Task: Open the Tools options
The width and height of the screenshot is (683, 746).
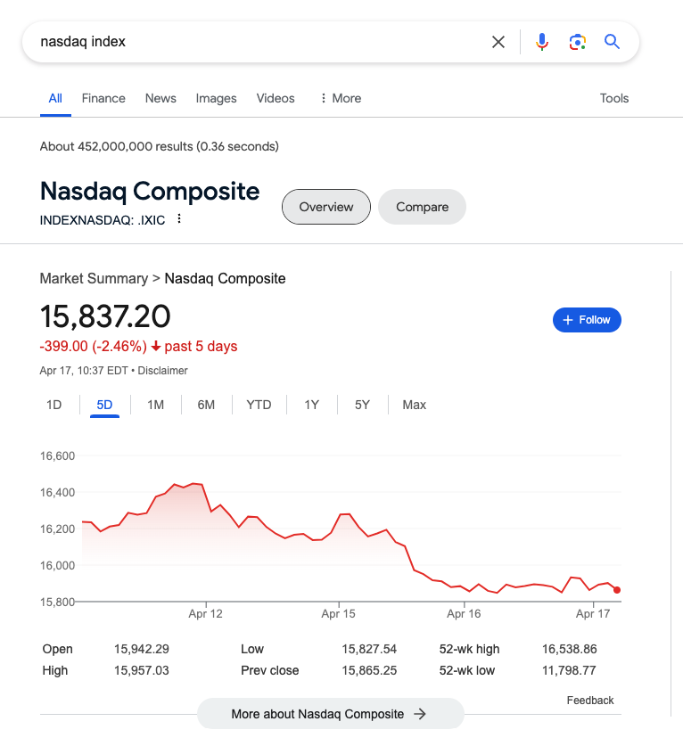Action: click(x=614, y=98)
